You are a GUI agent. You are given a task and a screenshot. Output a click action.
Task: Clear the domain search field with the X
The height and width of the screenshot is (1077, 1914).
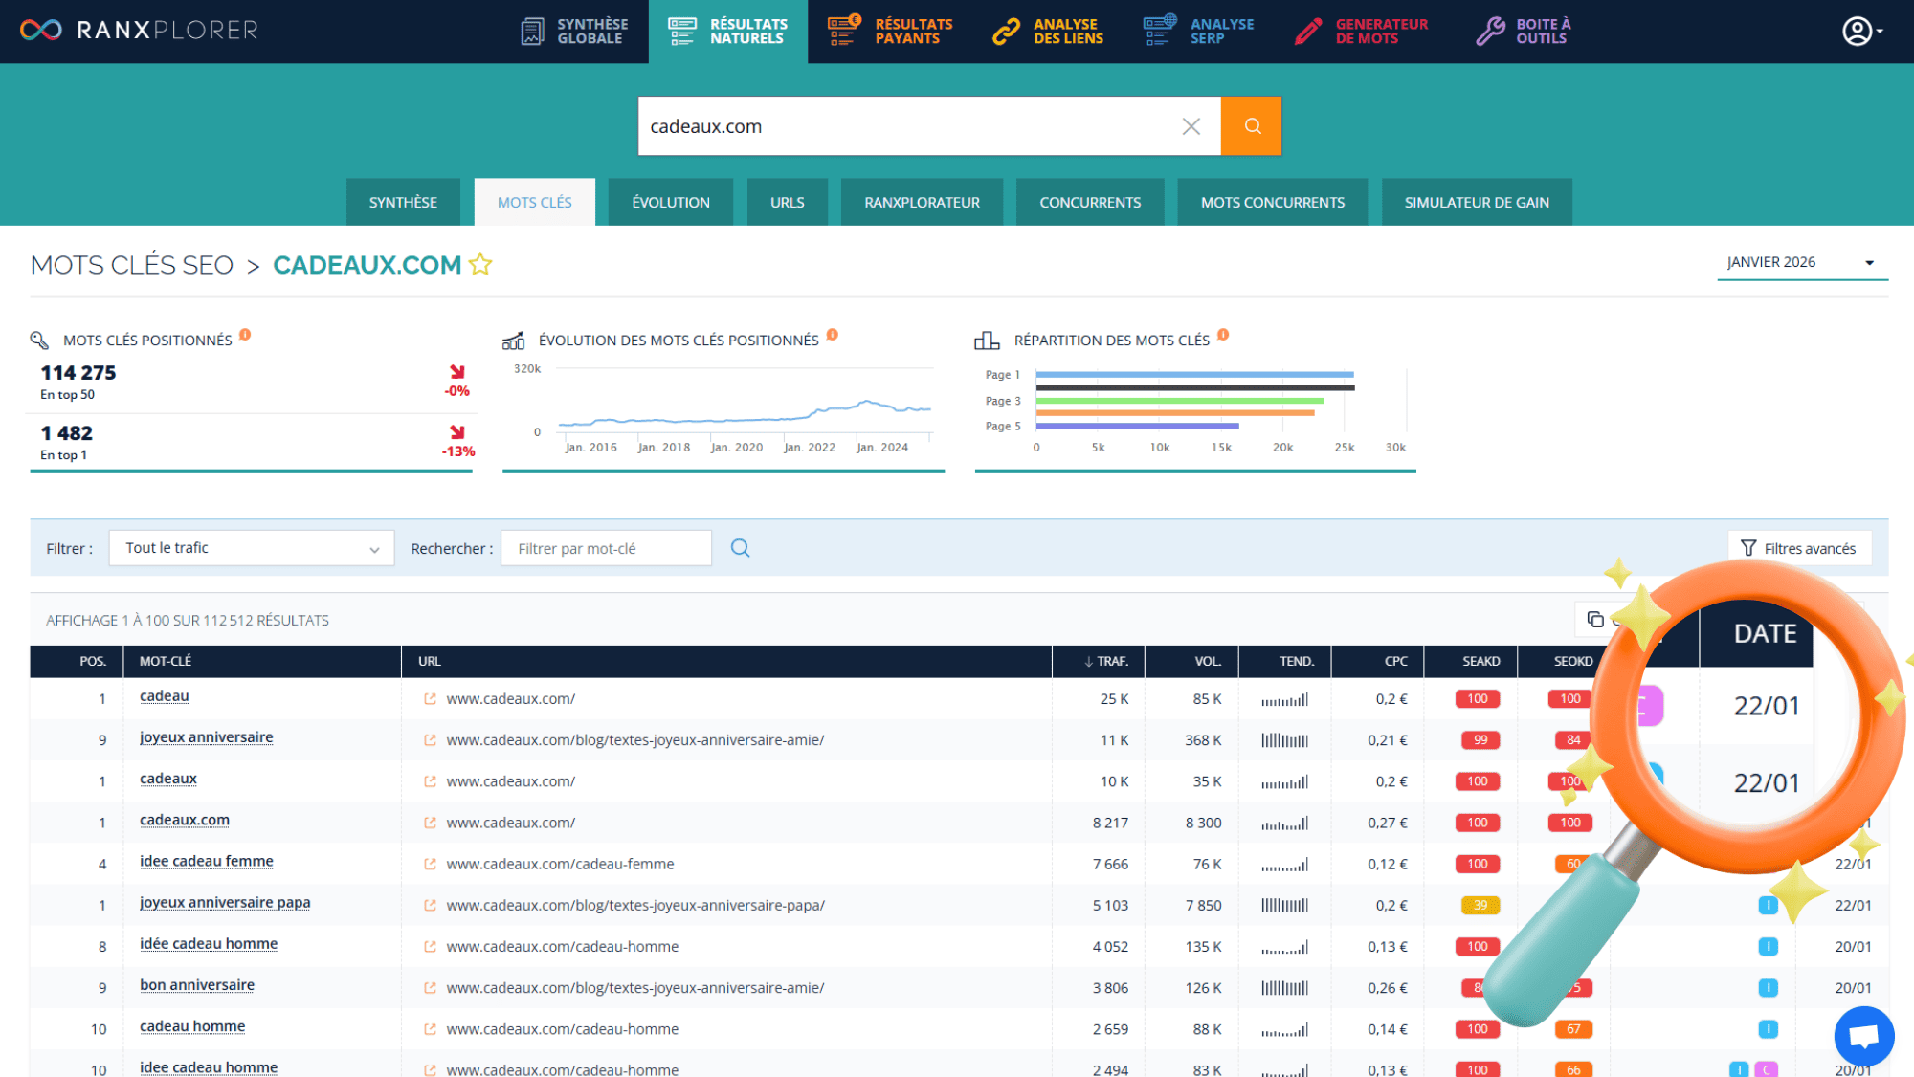pyautogui.click(x=1191, y=126)
